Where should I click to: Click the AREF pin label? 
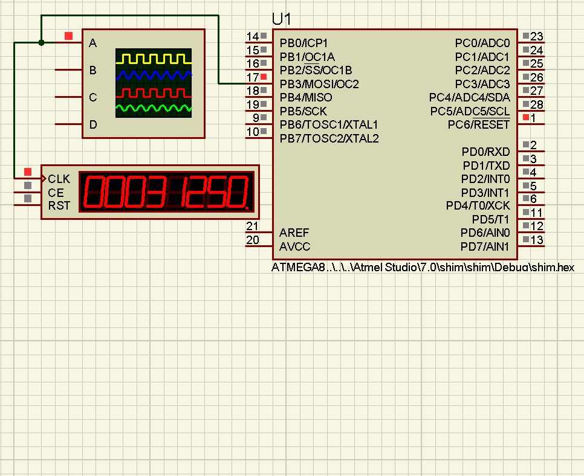click(294, 233)
